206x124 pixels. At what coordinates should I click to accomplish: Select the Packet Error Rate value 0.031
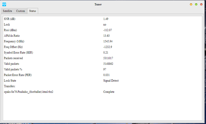pyautogui.click(x=106, y=75)
